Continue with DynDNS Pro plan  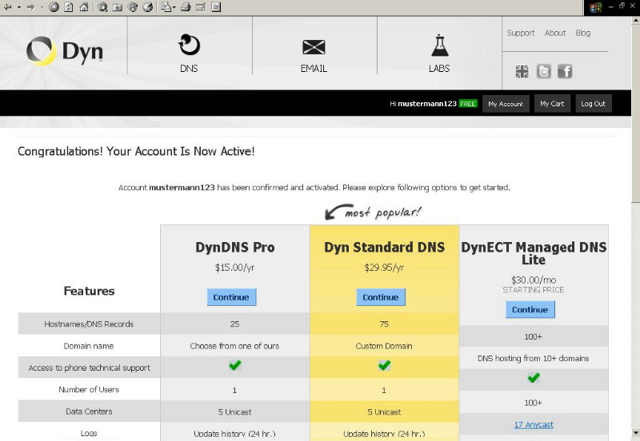[231, 297]
